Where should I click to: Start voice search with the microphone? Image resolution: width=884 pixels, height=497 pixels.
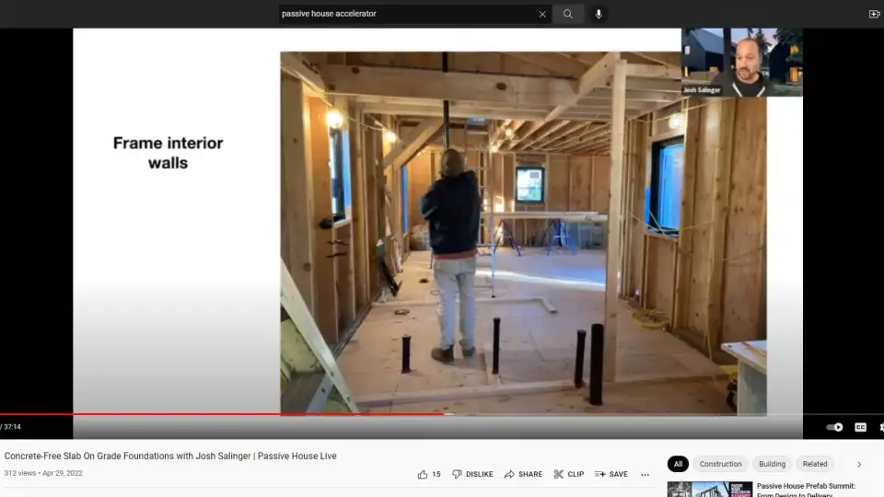599,14
